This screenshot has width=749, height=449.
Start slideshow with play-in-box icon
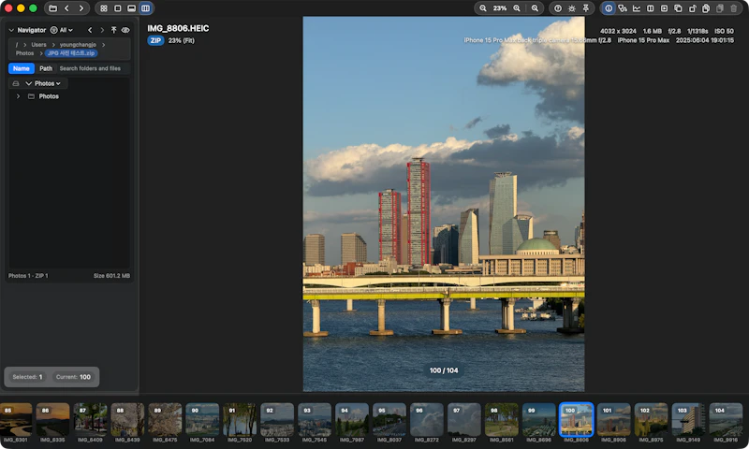pos(664,8)
